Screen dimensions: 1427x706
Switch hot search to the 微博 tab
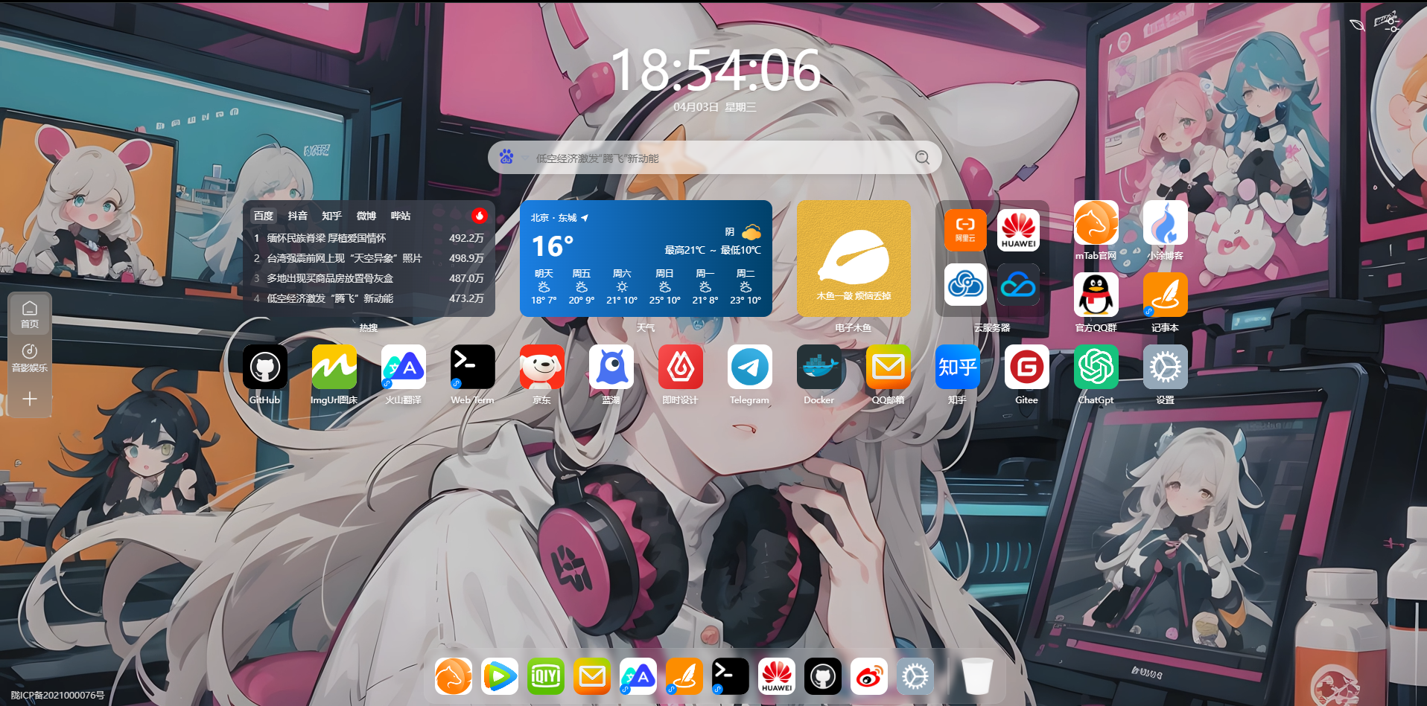tap(365, 216)
